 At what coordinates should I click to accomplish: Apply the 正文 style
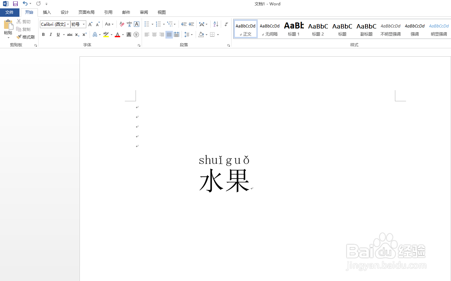246,29
